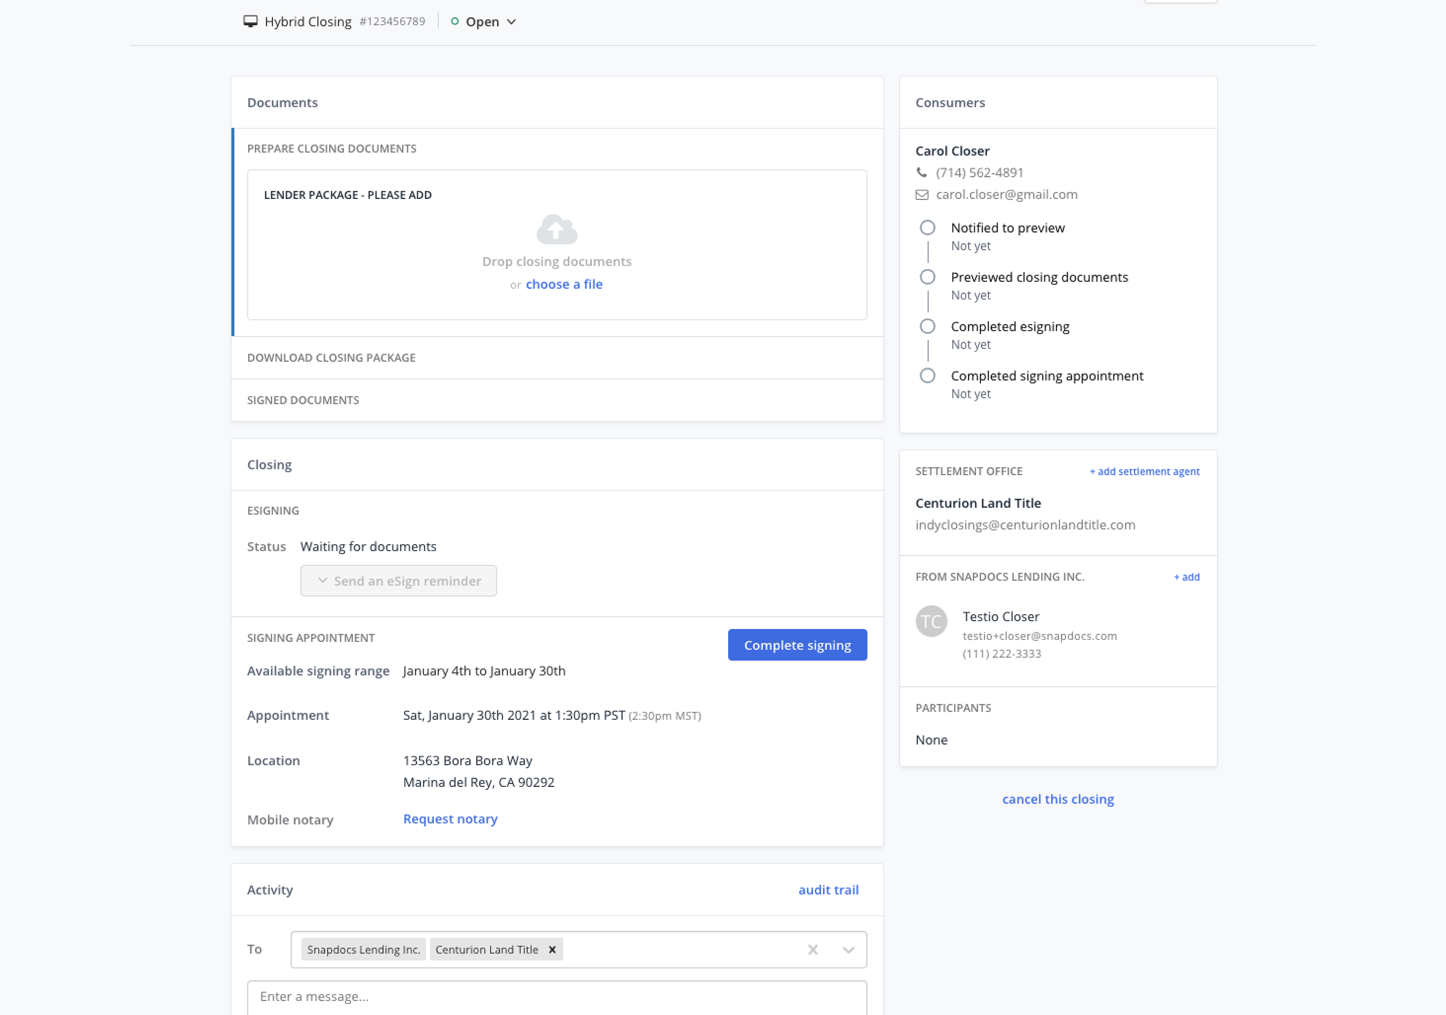Expand the Download Closing Package section
Image resolution: width=1446 pixels, height=1015 pixels.
tap(331, 357)
